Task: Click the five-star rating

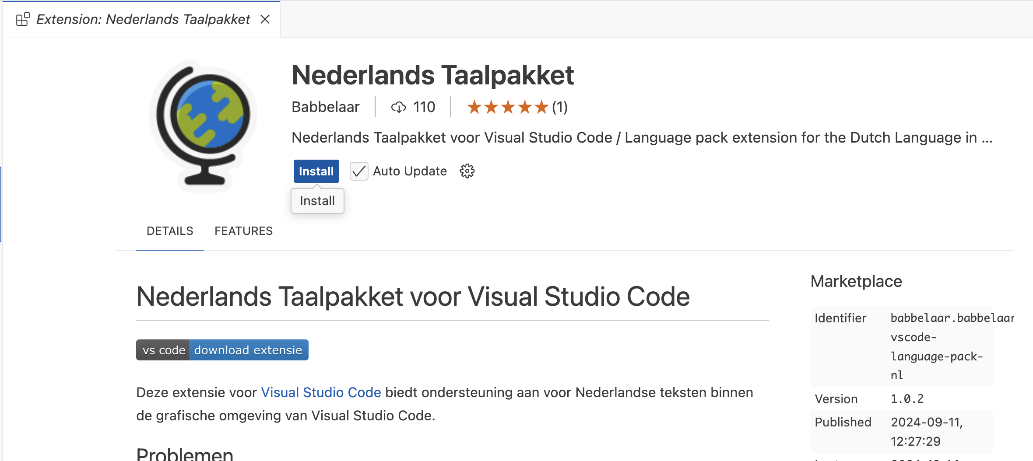Action: pos(508,107)
